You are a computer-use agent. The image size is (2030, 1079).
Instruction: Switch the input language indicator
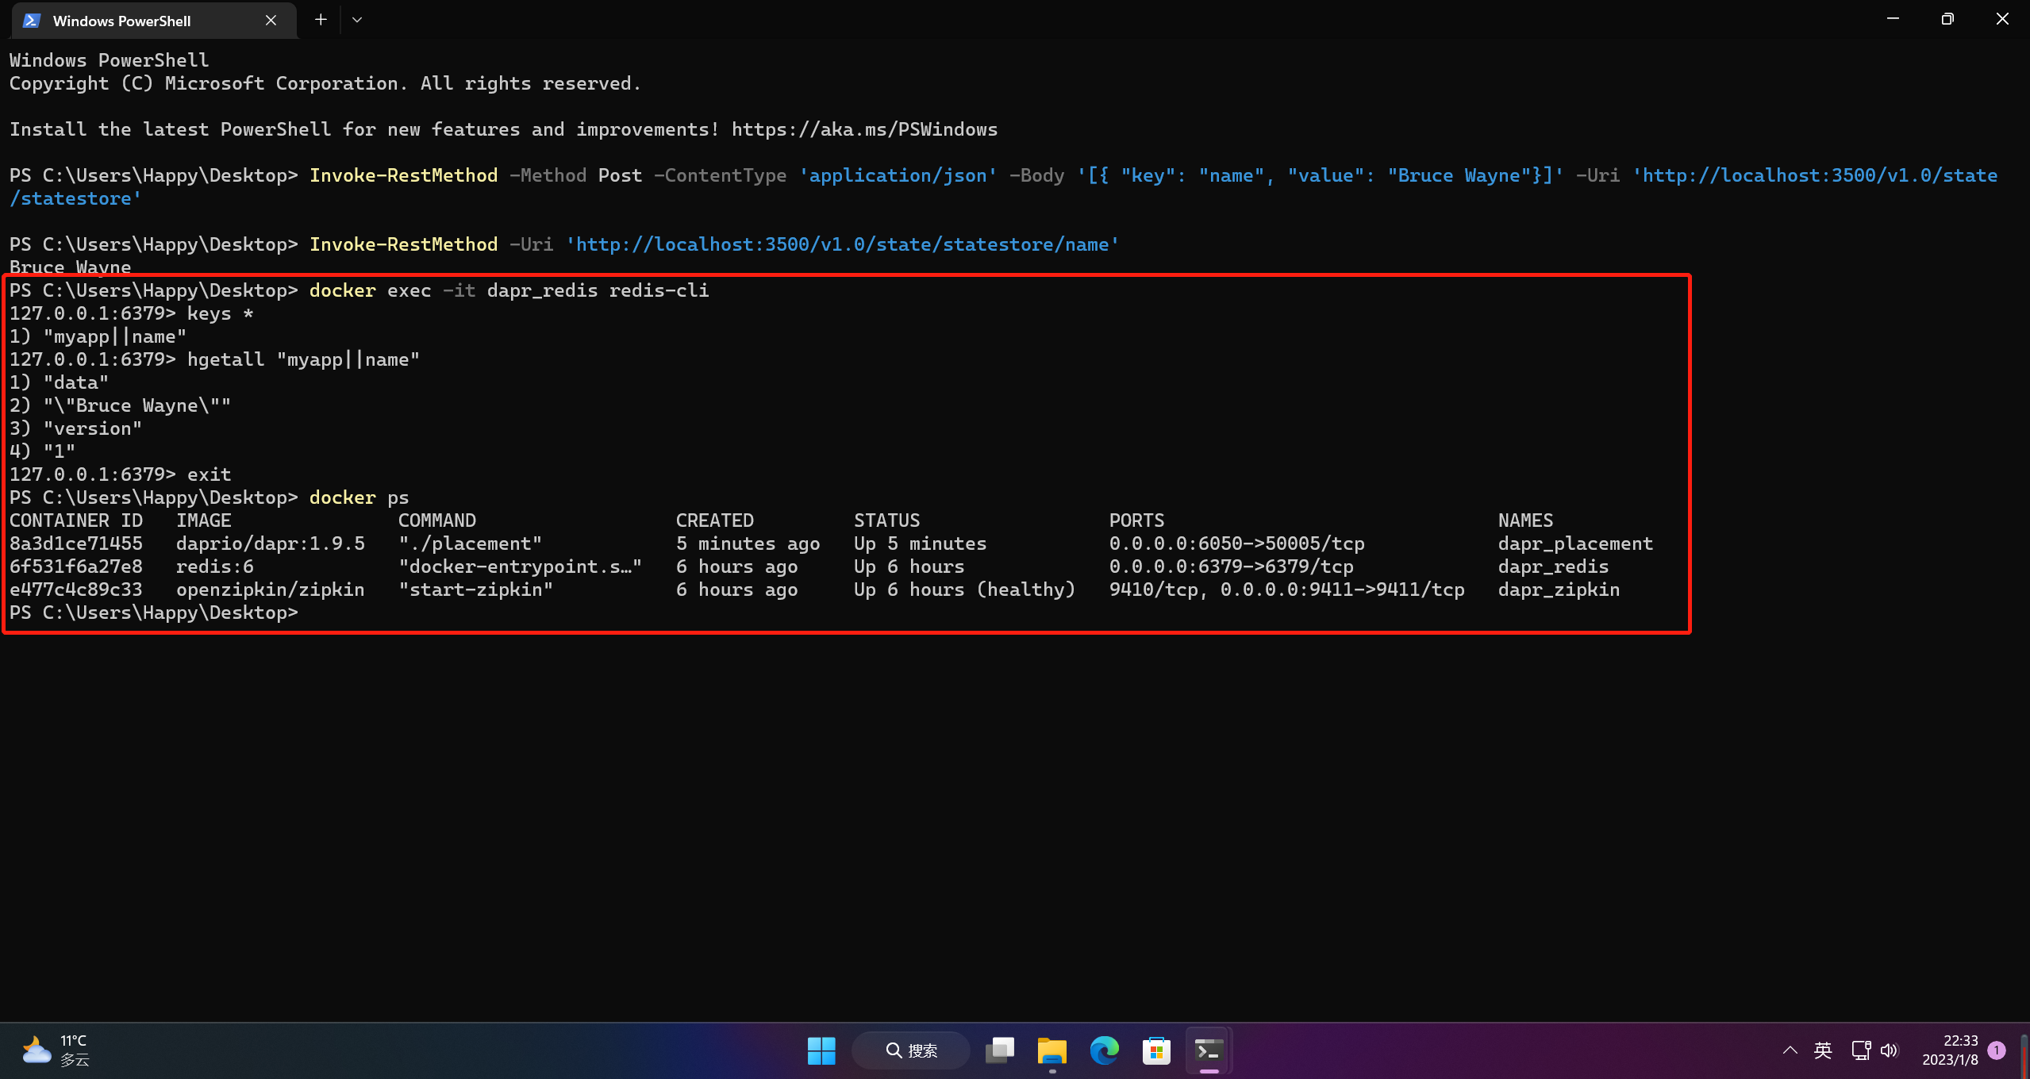point(1823,1050)
